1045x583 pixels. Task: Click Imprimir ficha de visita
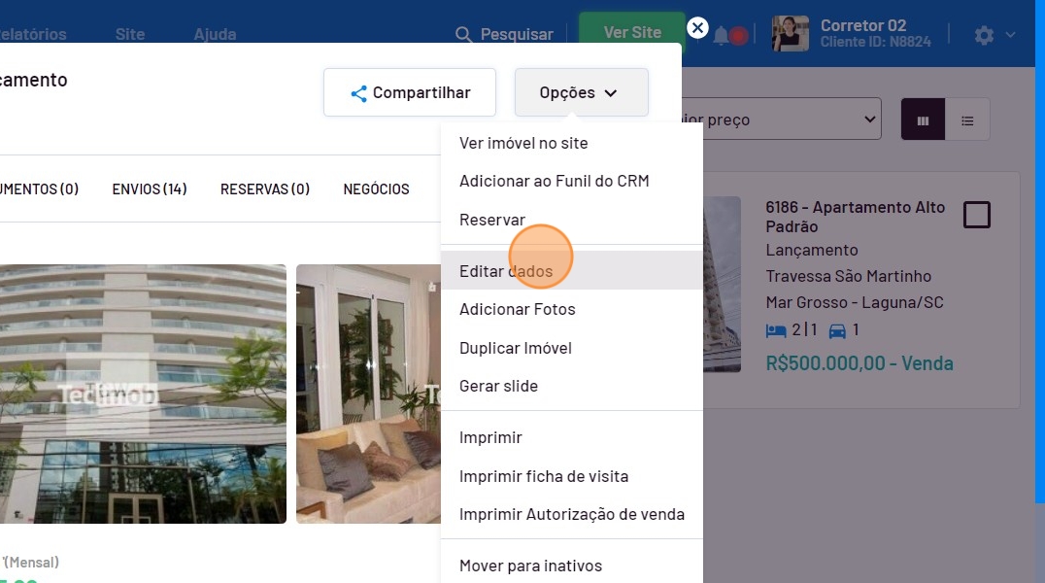point(543,476)
